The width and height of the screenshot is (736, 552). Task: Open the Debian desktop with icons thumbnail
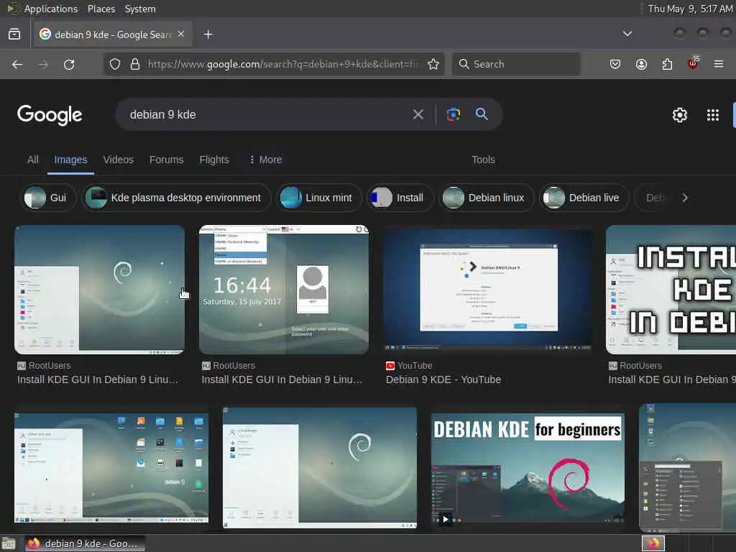pyautogui.click(x=111, y=468)
